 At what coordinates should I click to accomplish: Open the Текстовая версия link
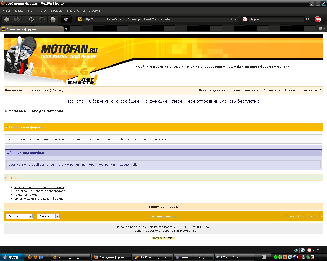(163, 216)
